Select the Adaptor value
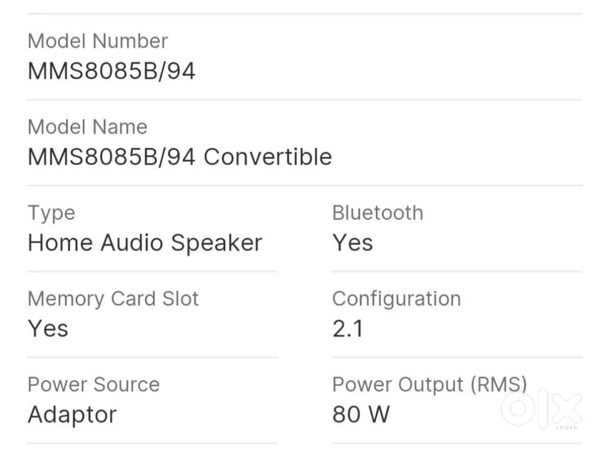 click(x=73, y=415)
